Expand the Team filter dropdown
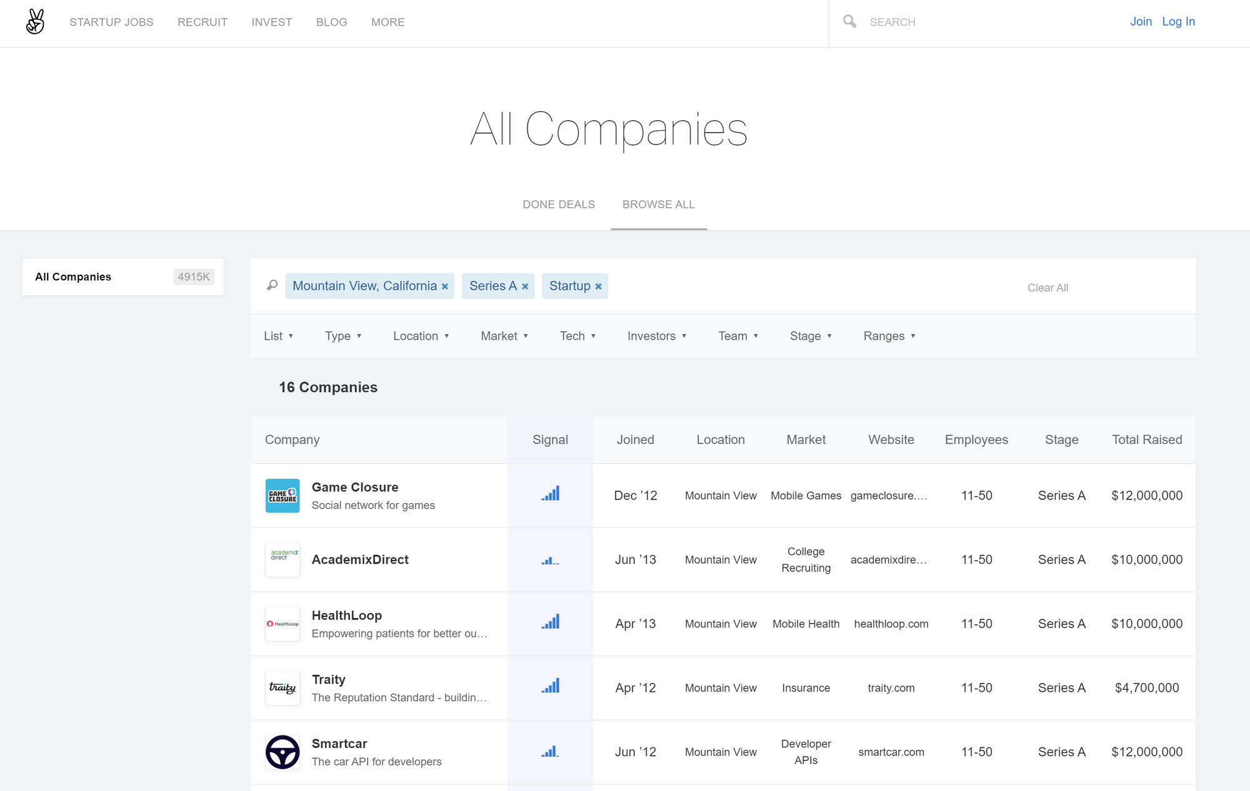 pos(738,336)
